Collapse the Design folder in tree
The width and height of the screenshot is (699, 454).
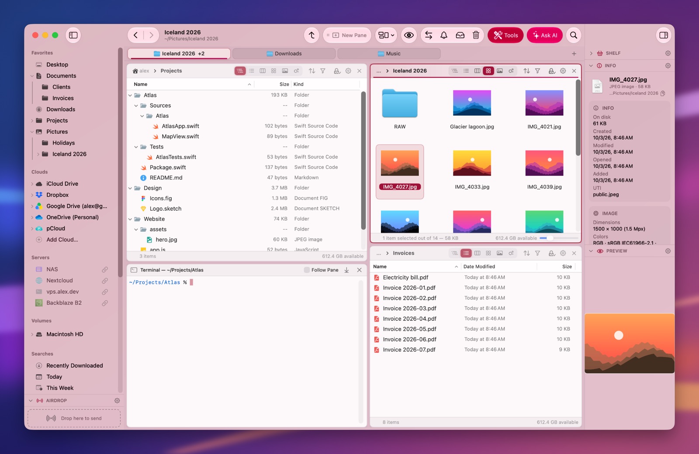[x=130, y=188]
